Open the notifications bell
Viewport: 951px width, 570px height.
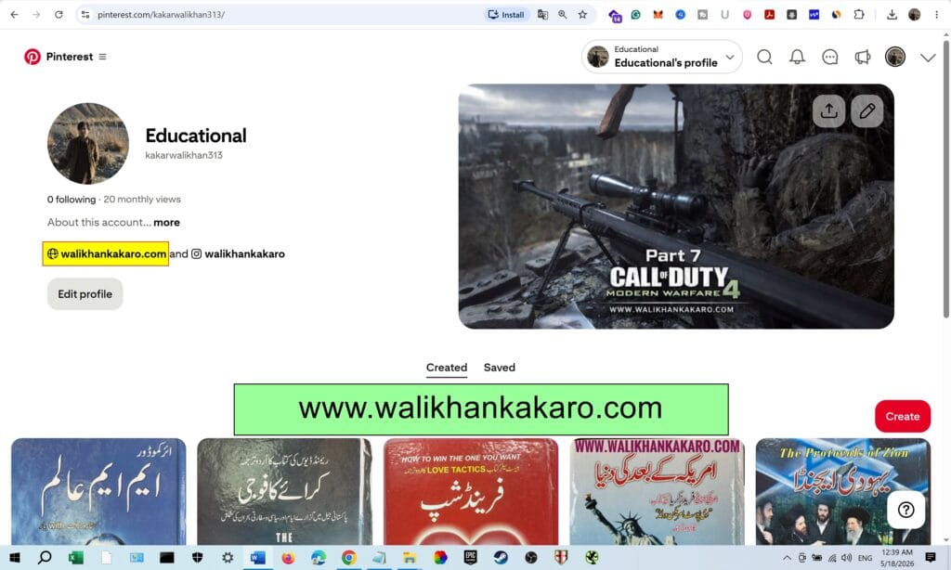click(x=797, y=57)
